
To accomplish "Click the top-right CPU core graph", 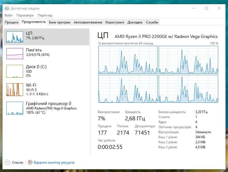I will coord(188,60).
